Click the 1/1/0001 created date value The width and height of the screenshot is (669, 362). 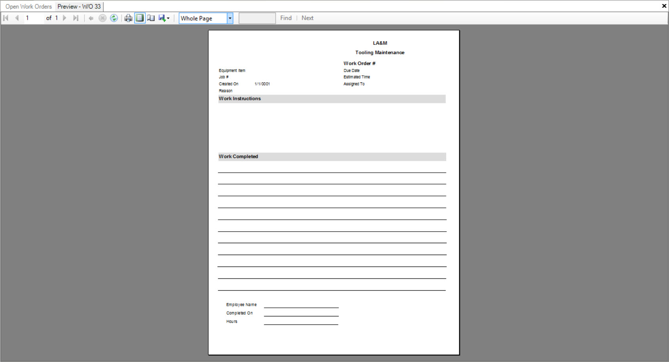click(262, 84)
